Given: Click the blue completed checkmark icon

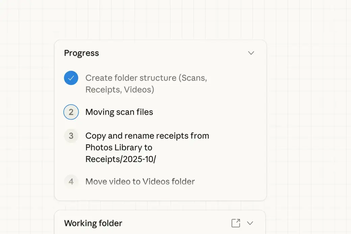Looking at the screenshot, I should click(71, 78).
